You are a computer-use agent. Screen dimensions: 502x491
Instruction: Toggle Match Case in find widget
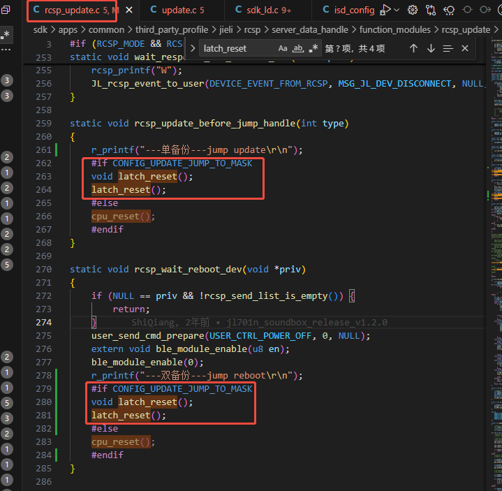[282, 48]
